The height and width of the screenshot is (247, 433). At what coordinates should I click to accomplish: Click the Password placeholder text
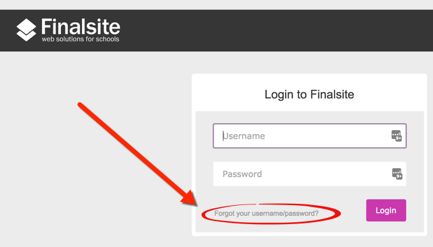click(242, 174)
